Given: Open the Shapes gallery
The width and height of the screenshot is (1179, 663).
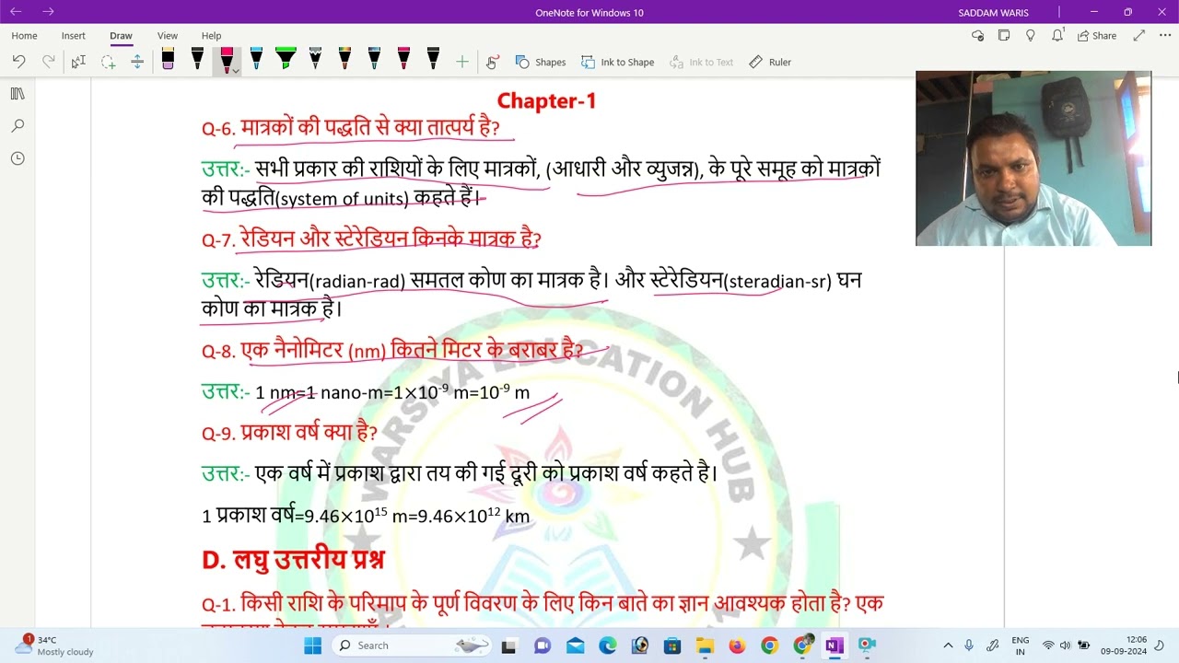Looking at the screenshot, I should pos(541,62).
